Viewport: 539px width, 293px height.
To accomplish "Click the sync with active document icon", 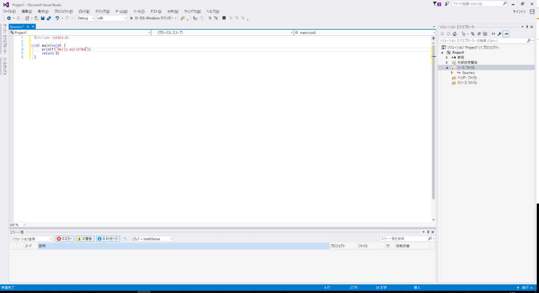I will [x=473, y=34].
